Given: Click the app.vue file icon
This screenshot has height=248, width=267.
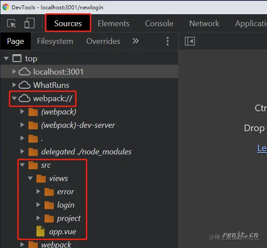Looking at the screenshot, I should [40, 231].
